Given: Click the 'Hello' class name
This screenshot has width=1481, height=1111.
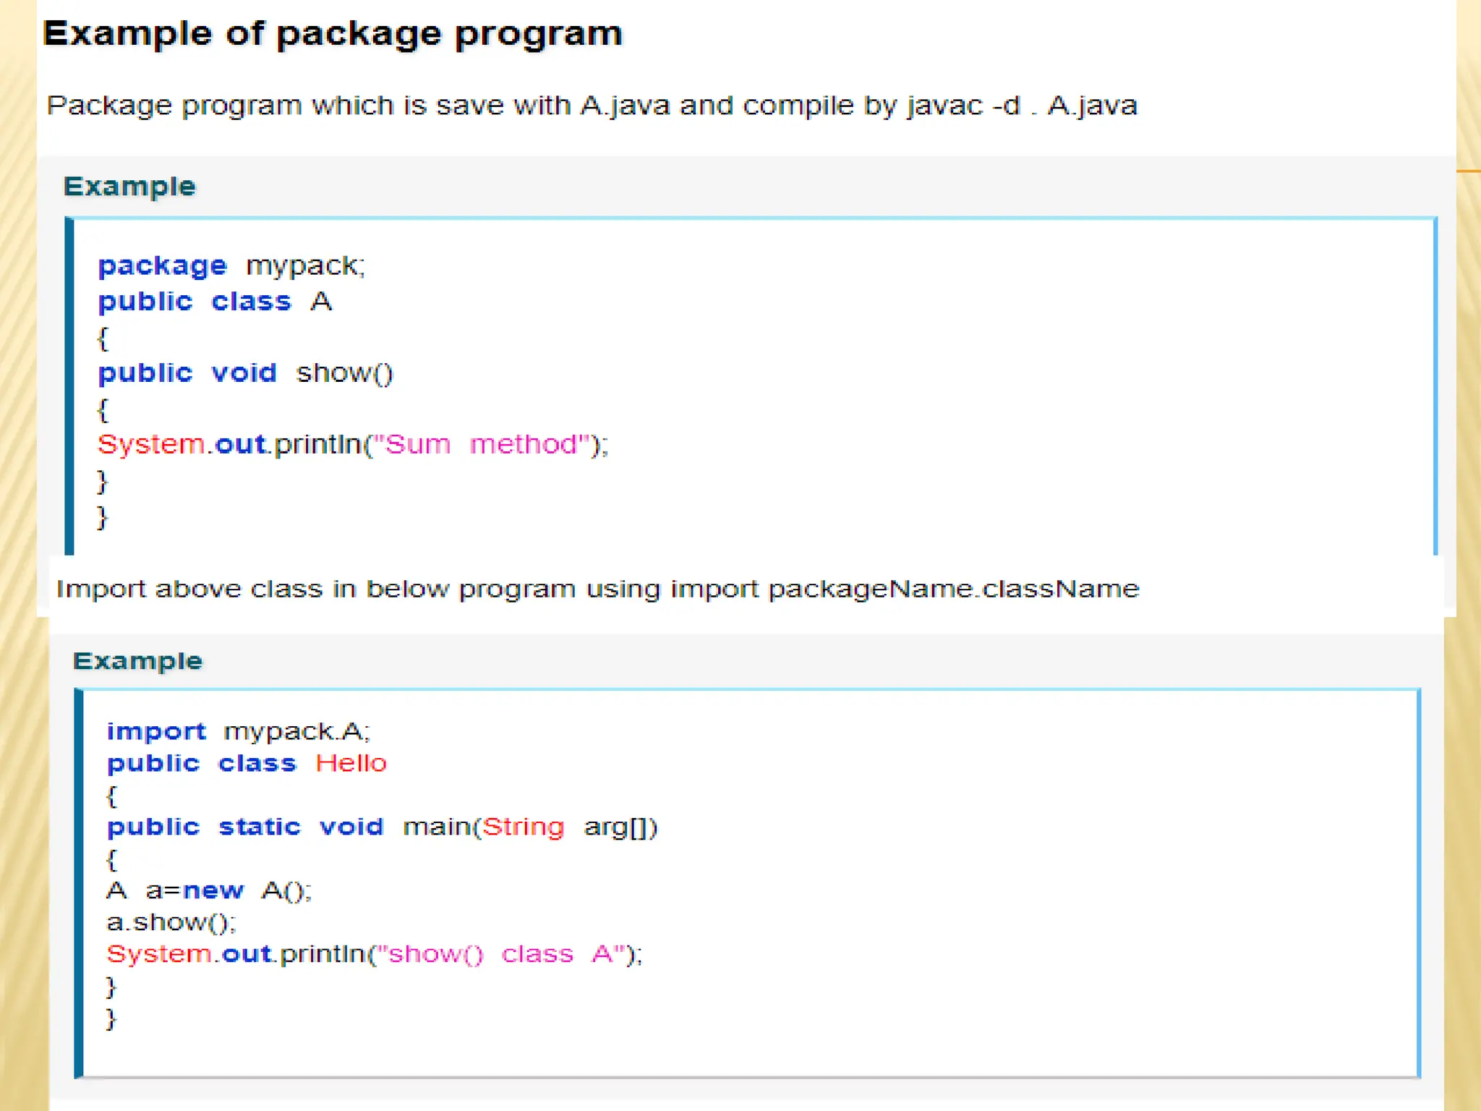Looking at the screenshot, I should click(351, 764).
